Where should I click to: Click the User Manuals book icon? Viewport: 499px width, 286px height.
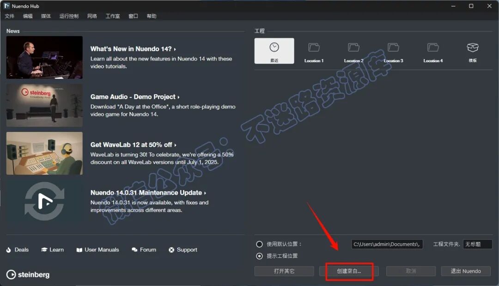point(79,250)
